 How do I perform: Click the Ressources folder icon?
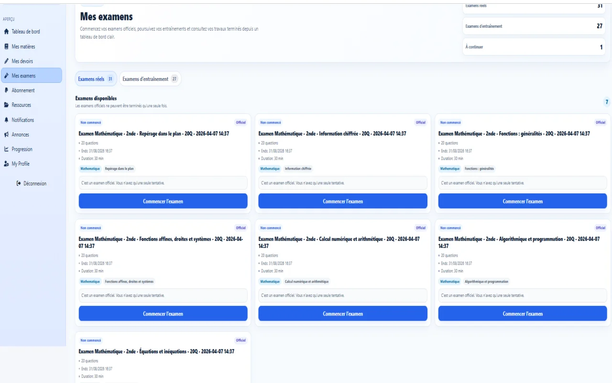[6, 105]
